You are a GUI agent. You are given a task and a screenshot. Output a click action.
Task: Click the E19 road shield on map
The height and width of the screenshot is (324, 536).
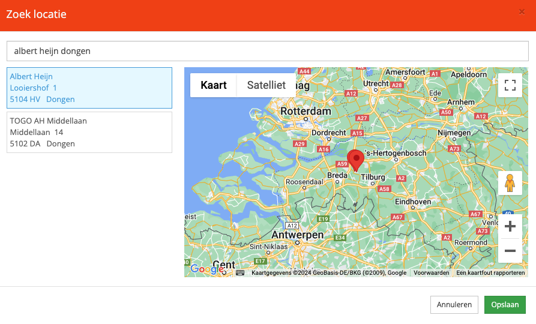click(x=323, y=219)
